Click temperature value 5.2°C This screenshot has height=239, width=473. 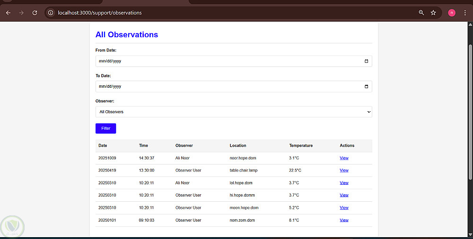(294, 208)
